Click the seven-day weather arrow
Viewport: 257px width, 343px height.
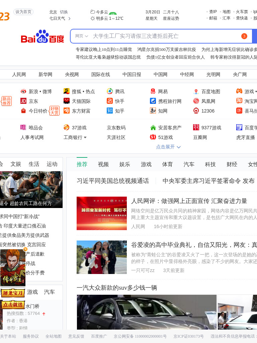pos(70,19)
